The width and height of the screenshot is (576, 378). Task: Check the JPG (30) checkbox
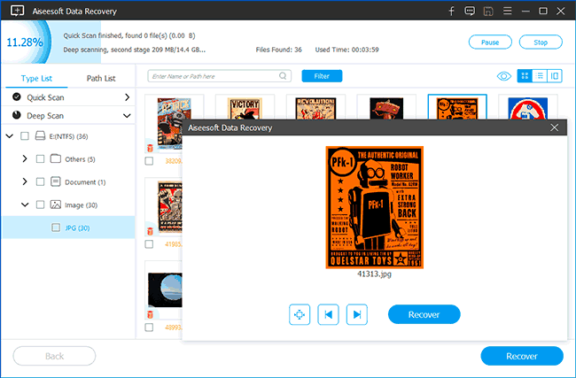coord(56,228)
